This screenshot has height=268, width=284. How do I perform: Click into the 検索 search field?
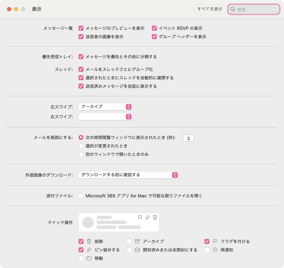256,9
